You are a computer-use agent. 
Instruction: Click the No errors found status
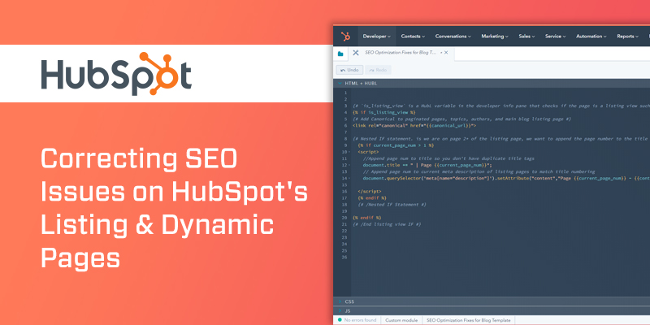pos(360,320)
